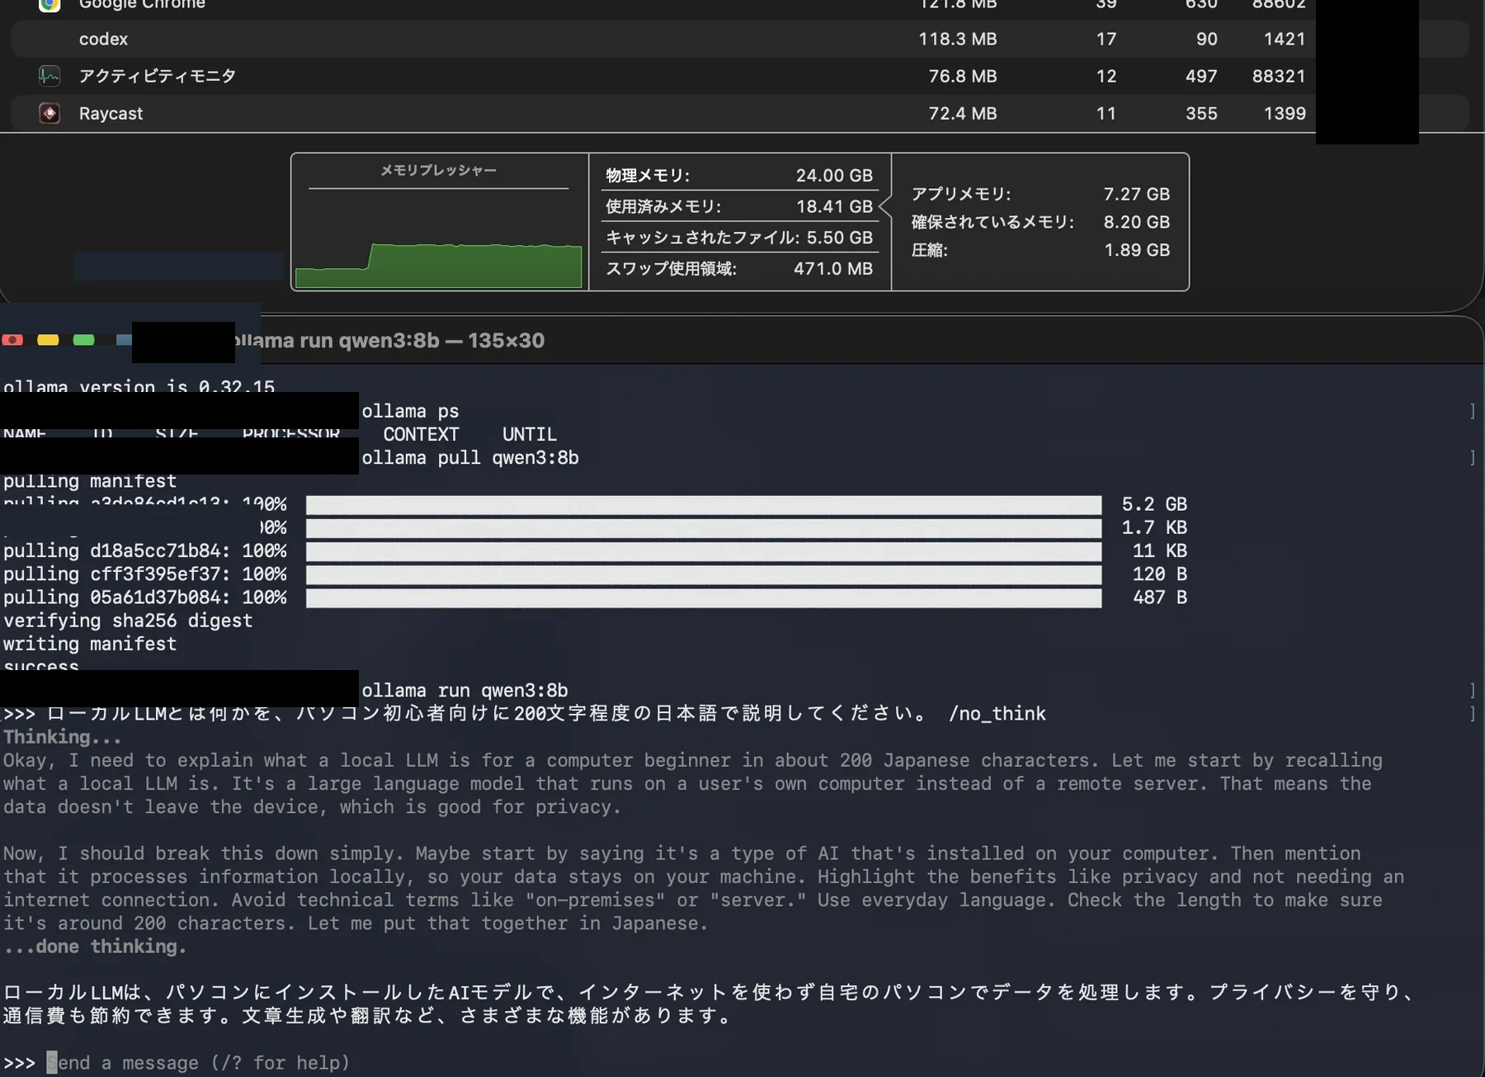Click the 1.7 KB download progress bar
The image size is (1485, 1077).
[x=704, y=527]
